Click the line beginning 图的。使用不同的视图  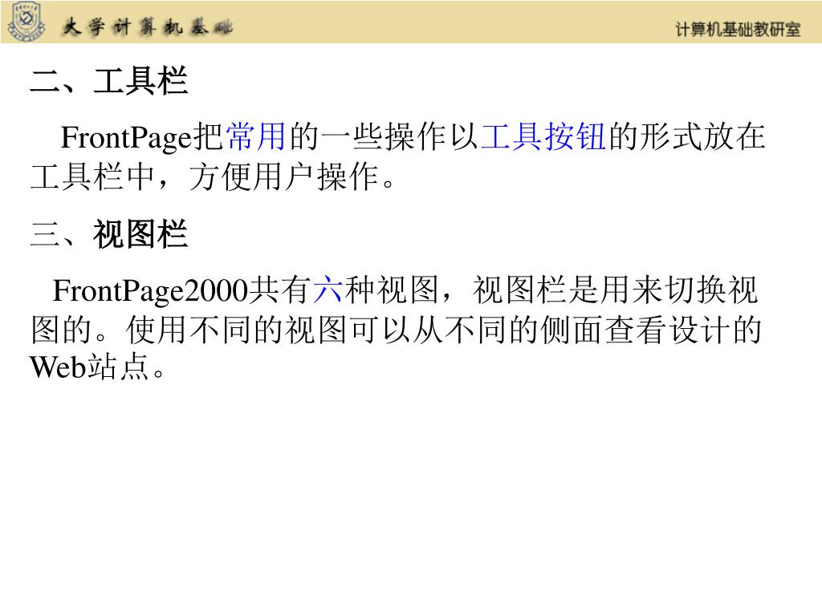coord(396,330)
